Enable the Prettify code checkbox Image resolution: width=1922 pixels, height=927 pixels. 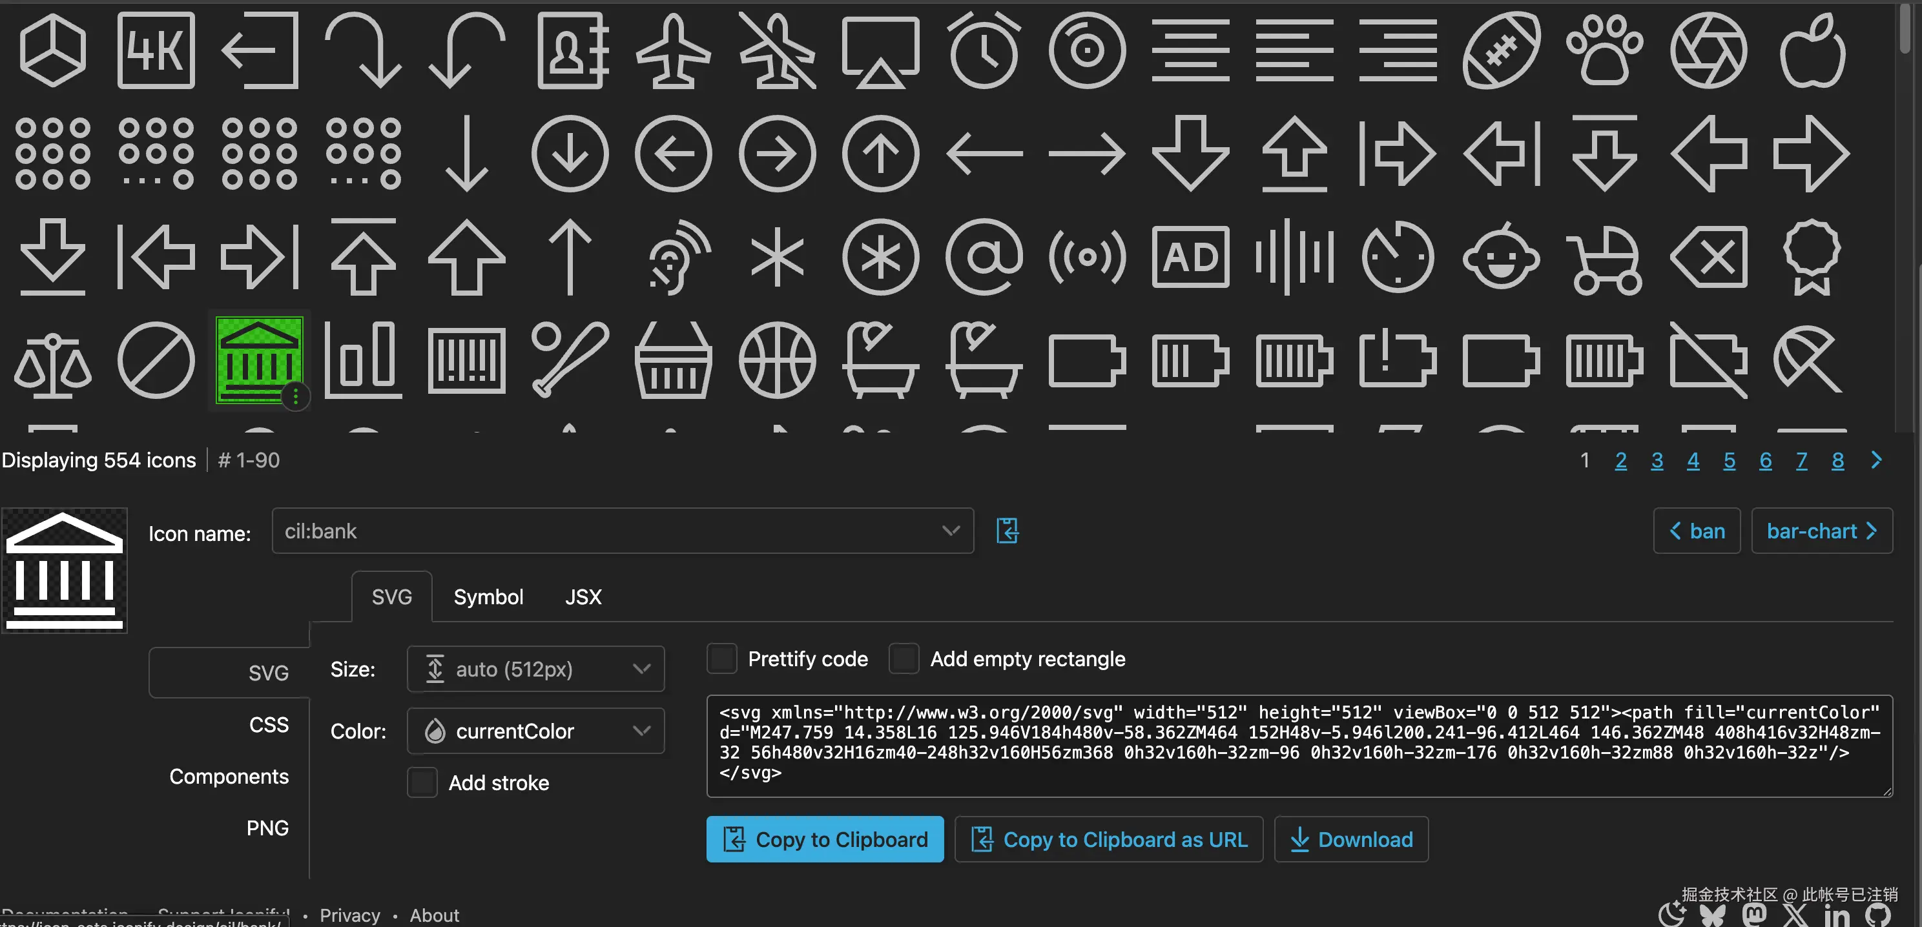pos(721,658)
